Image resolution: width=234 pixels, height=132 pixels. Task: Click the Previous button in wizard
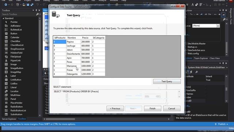115,109
